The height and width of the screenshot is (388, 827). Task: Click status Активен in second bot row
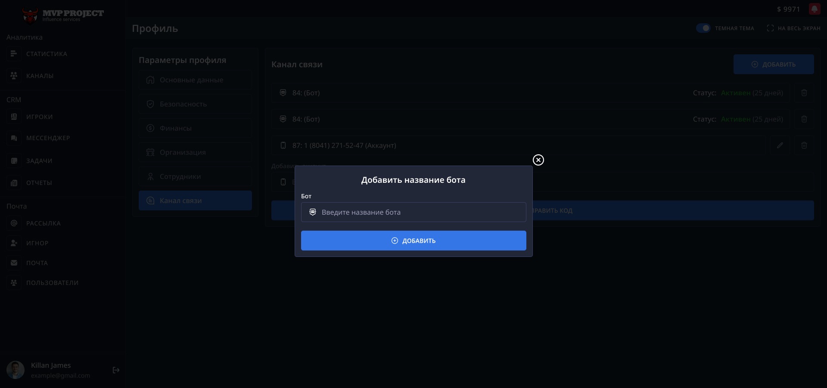(x=736, y=119)
